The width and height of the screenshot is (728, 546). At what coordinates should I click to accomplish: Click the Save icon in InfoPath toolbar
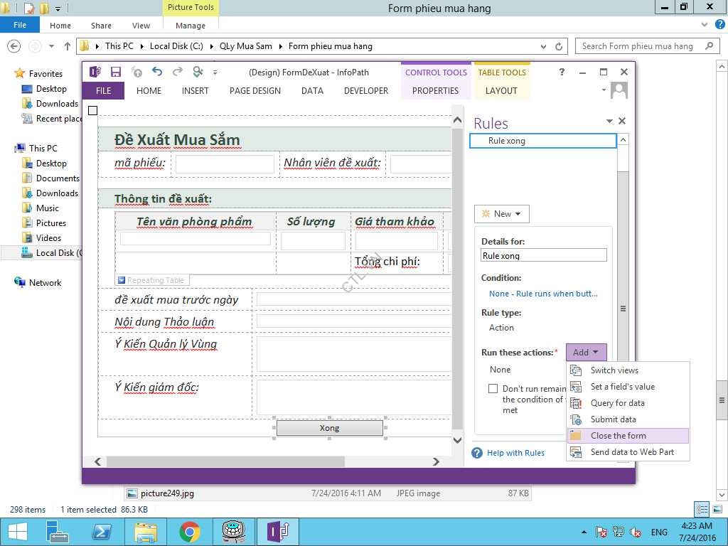coord(116,72)
